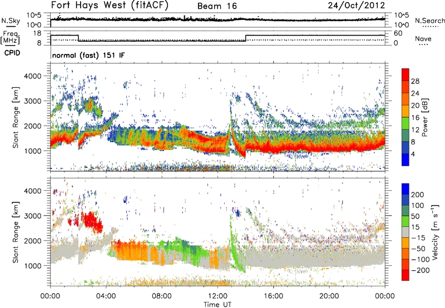This screenshot has height=308, width=445.
Task: Click the power colorbar value '28'
Action: point(415,81)
